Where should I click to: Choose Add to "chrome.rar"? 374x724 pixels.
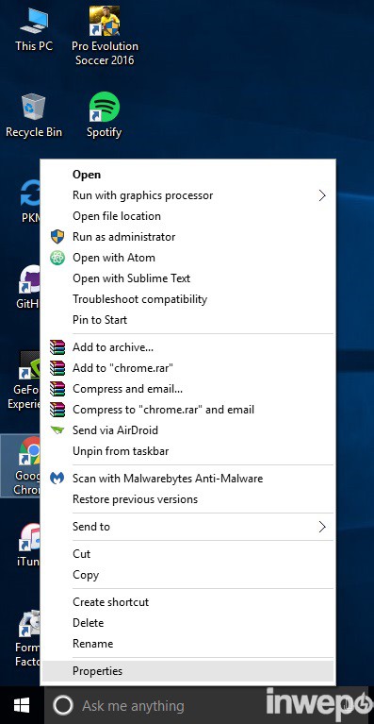tap(187, 368)
